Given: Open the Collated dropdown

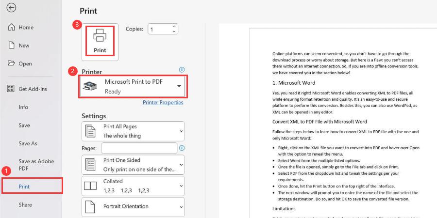Looking at the screenshot, I should click(133, 186).
